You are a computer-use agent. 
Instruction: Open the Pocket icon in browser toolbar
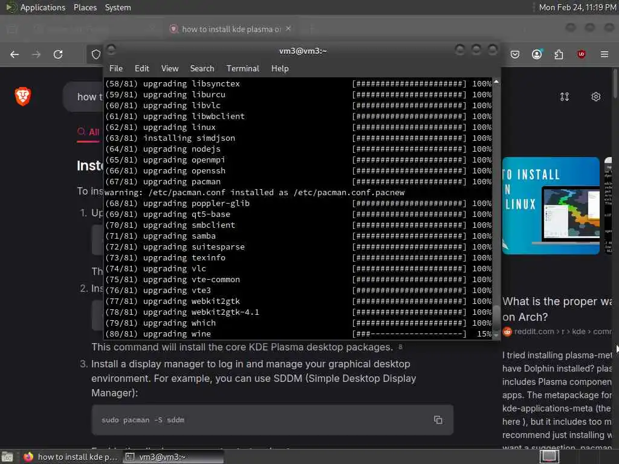(515, 54)
